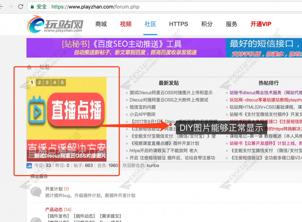302x222 pixels.
Task: Select slide 3 in the slideshow
Action: (47, 83)
